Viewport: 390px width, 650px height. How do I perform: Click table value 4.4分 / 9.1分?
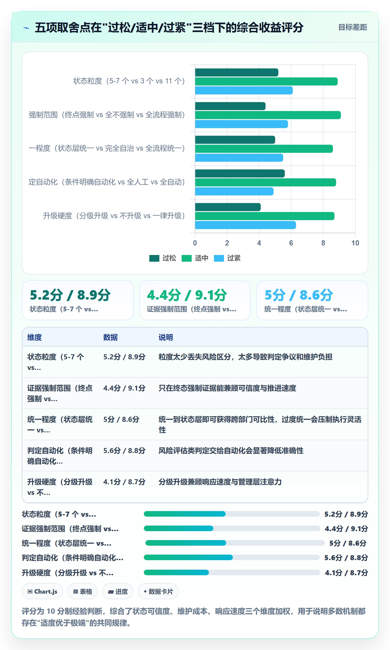point(125,388)
